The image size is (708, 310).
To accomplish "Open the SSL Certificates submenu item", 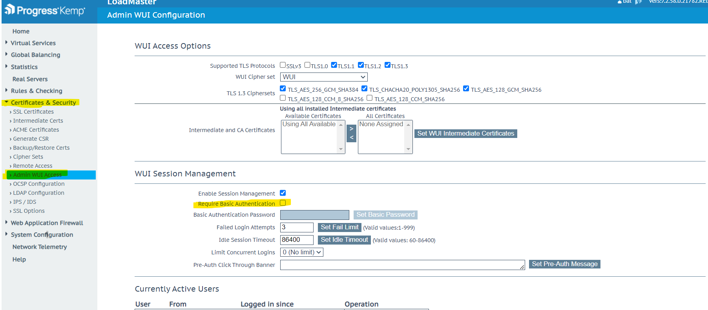I will 33,112.
